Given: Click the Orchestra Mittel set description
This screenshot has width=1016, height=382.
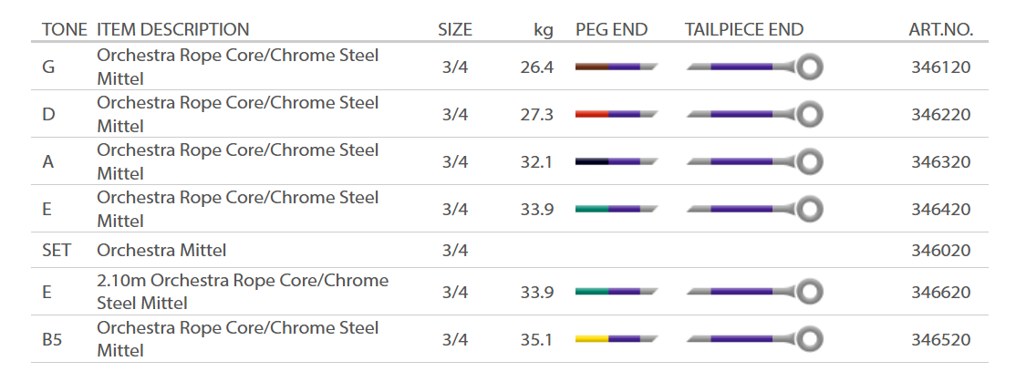Looking at the screenshot, I should [x=161, y=250].
